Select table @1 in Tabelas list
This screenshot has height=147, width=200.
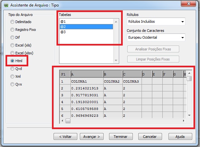click(x=86, y=21)
